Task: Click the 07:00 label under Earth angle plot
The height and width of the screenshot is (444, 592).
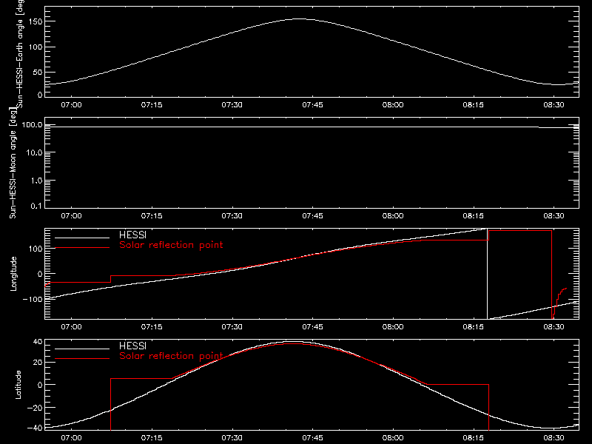Action: pos(71,104)
